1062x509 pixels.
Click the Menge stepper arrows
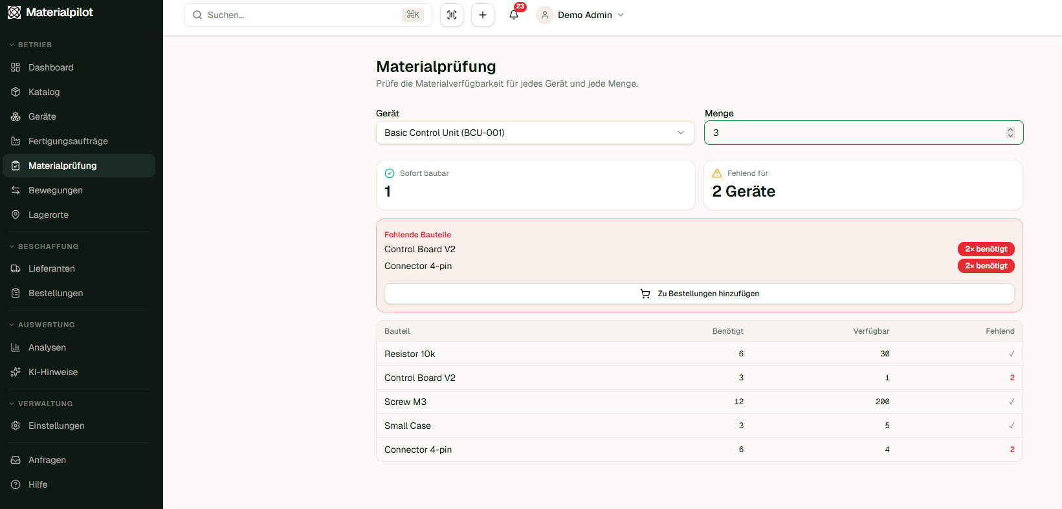(x=1010, y=133)
